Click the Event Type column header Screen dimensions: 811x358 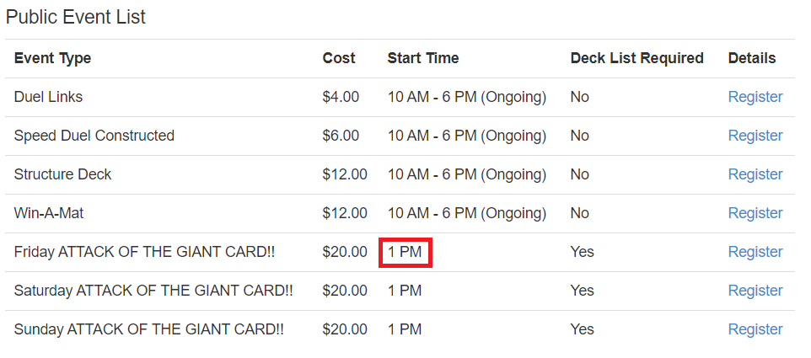52,58
